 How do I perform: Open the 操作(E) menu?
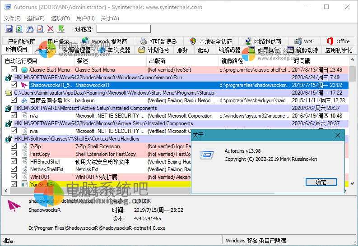click(36, 18)
